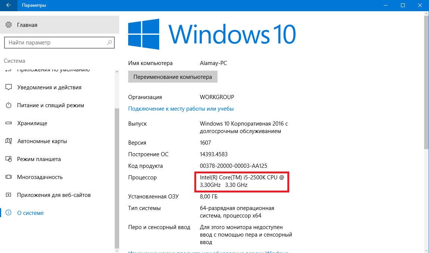
Task: Click 64-разрядная операционная система text
Action: (237, 212)
